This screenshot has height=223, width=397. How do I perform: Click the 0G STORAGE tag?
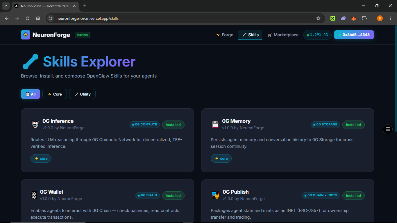[325, 125]
